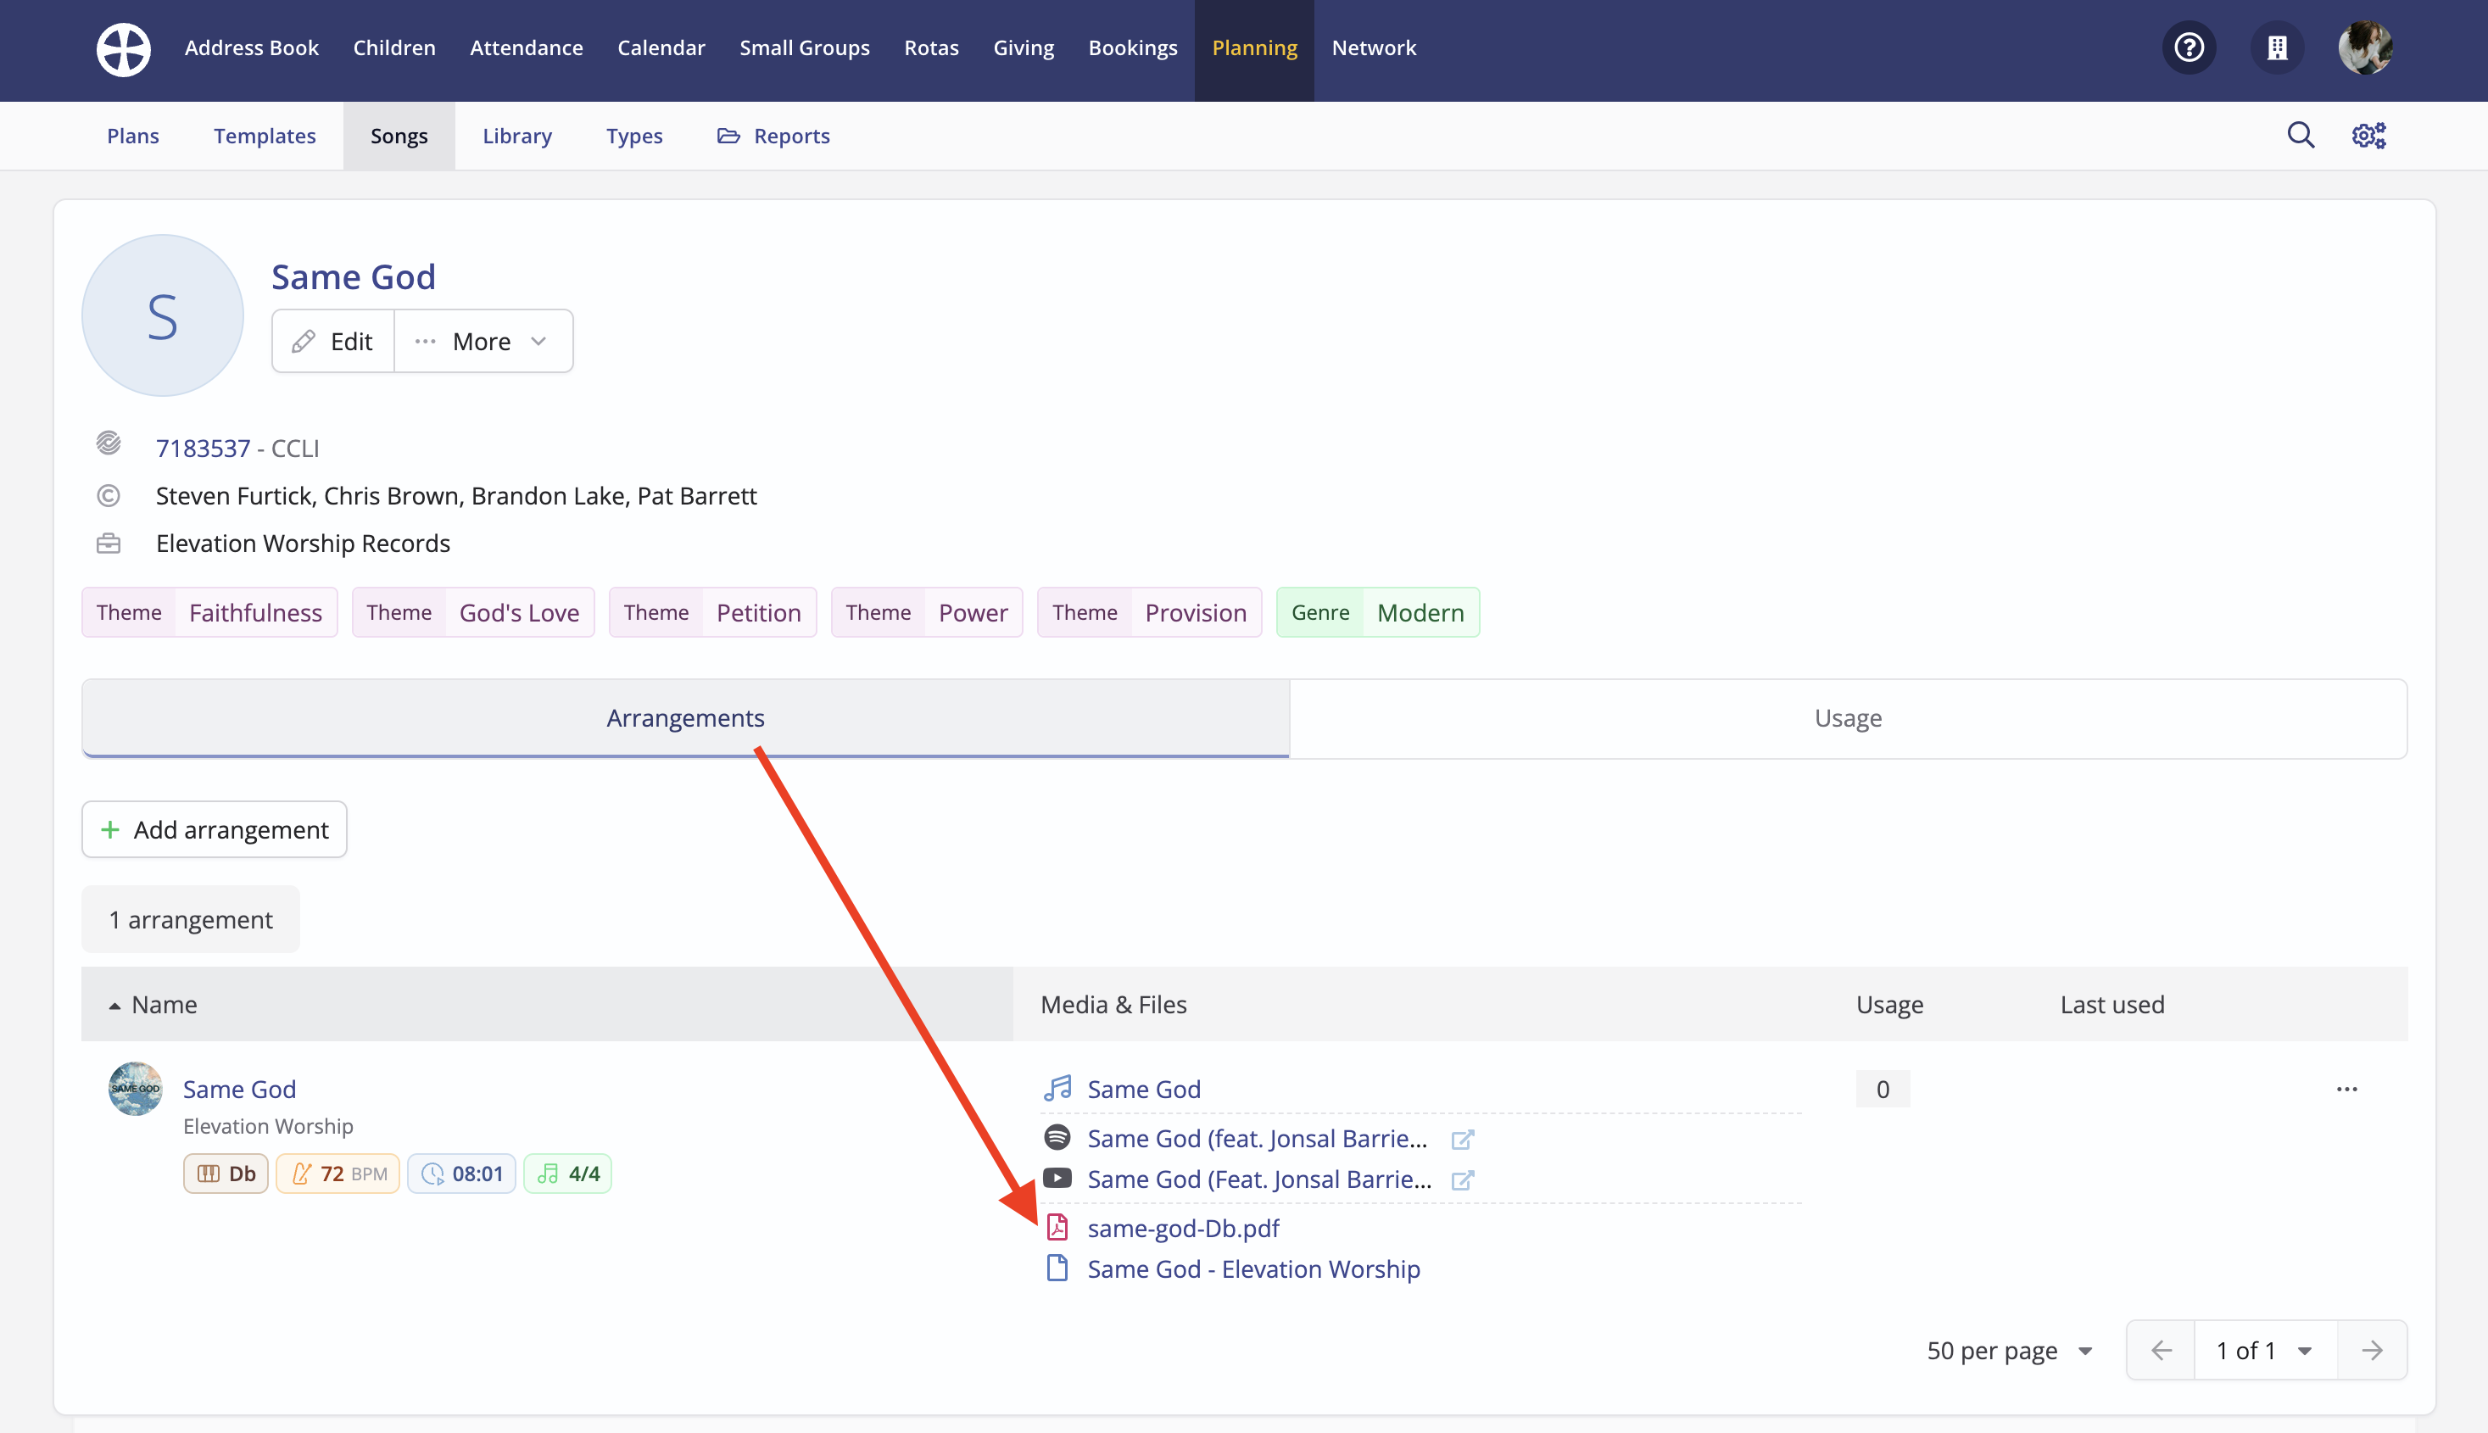Click the Theme Petition tag
Viewport: 2488px width, 1433px height.
point(712,612)
